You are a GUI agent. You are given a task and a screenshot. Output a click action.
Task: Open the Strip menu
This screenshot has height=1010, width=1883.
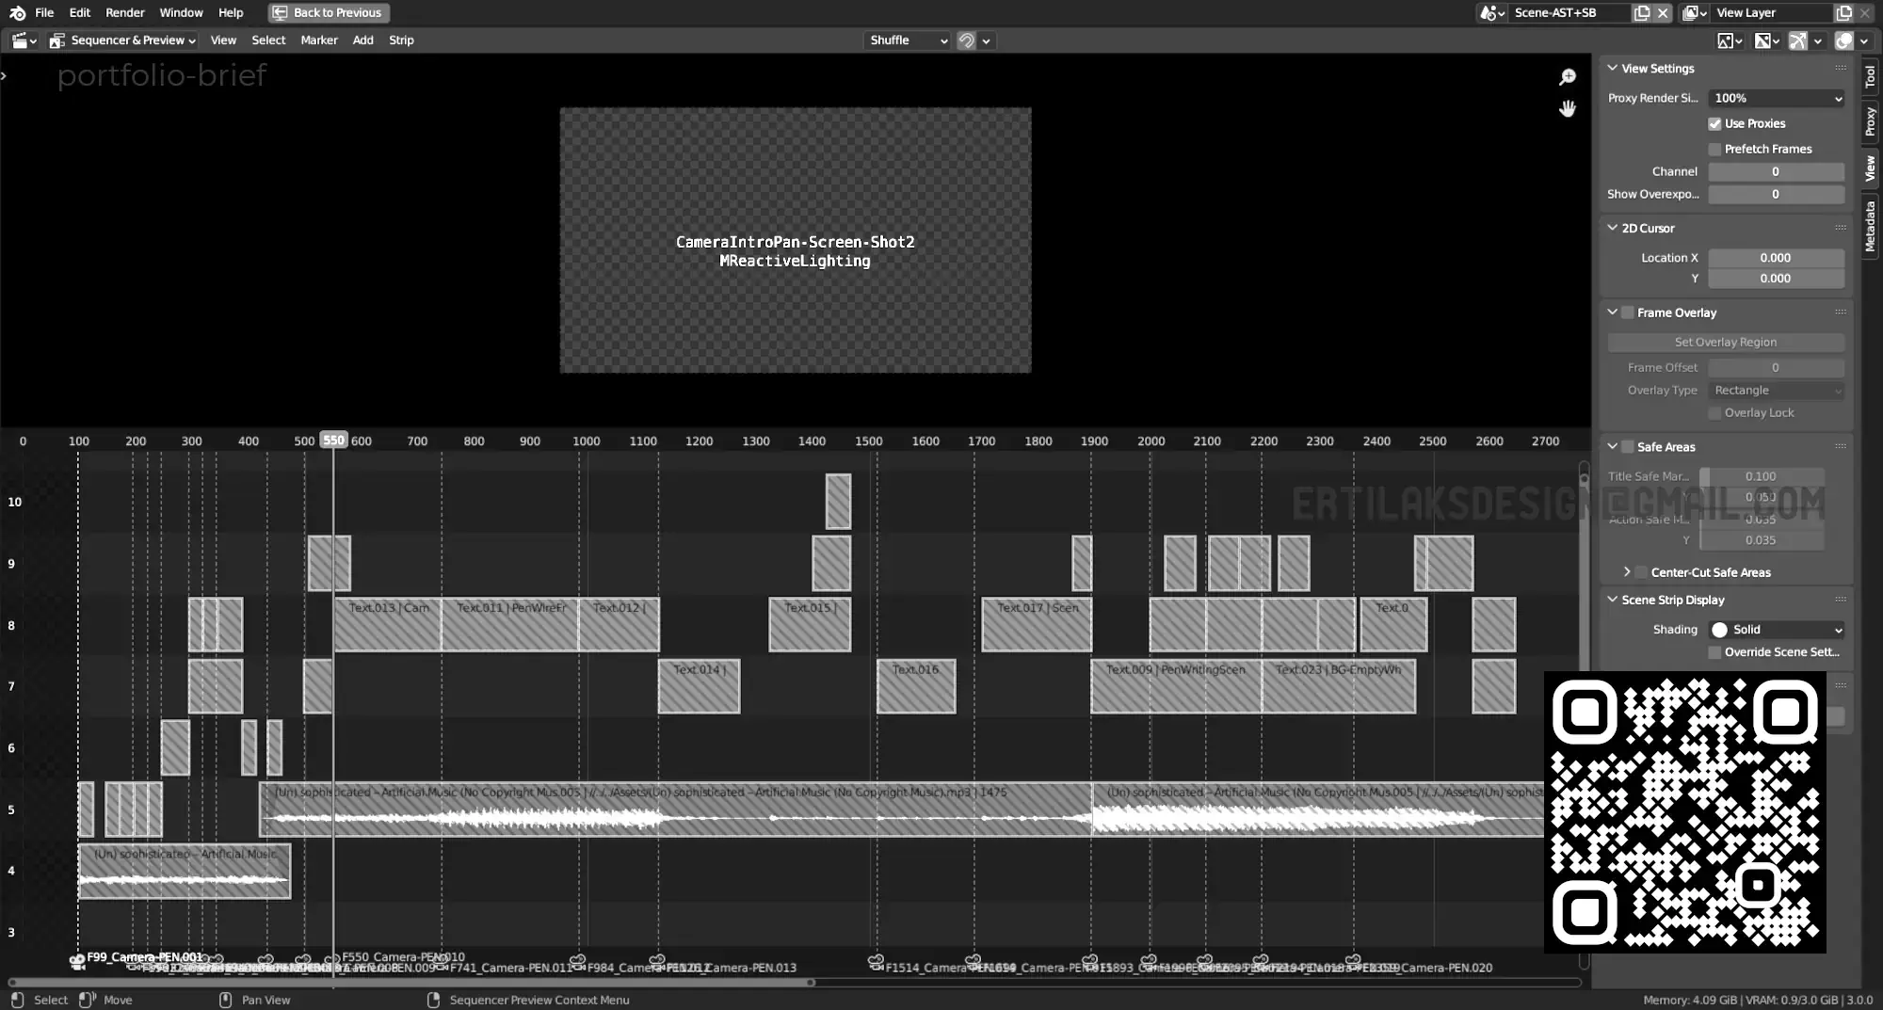coord(401,40)
